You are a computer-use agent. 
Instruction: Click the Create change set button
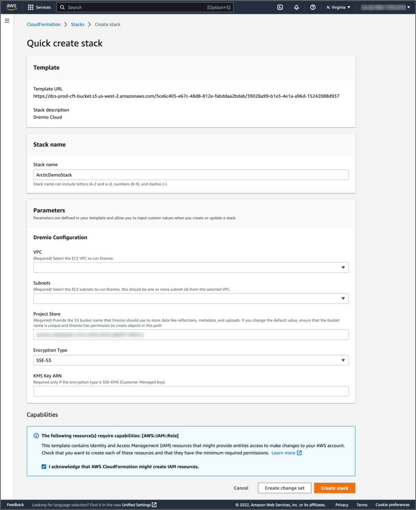284,488
